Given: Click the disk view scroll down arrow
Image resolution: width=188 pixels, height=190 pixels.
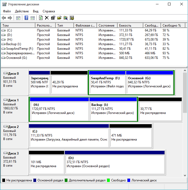Looking at the screenshot, I should coord(185,175).
